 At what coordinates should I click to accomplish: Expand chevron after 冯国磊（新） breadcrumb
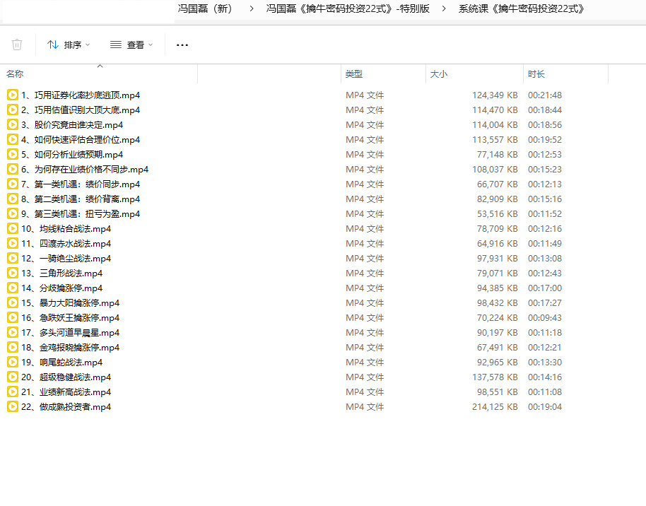point(252,8)
